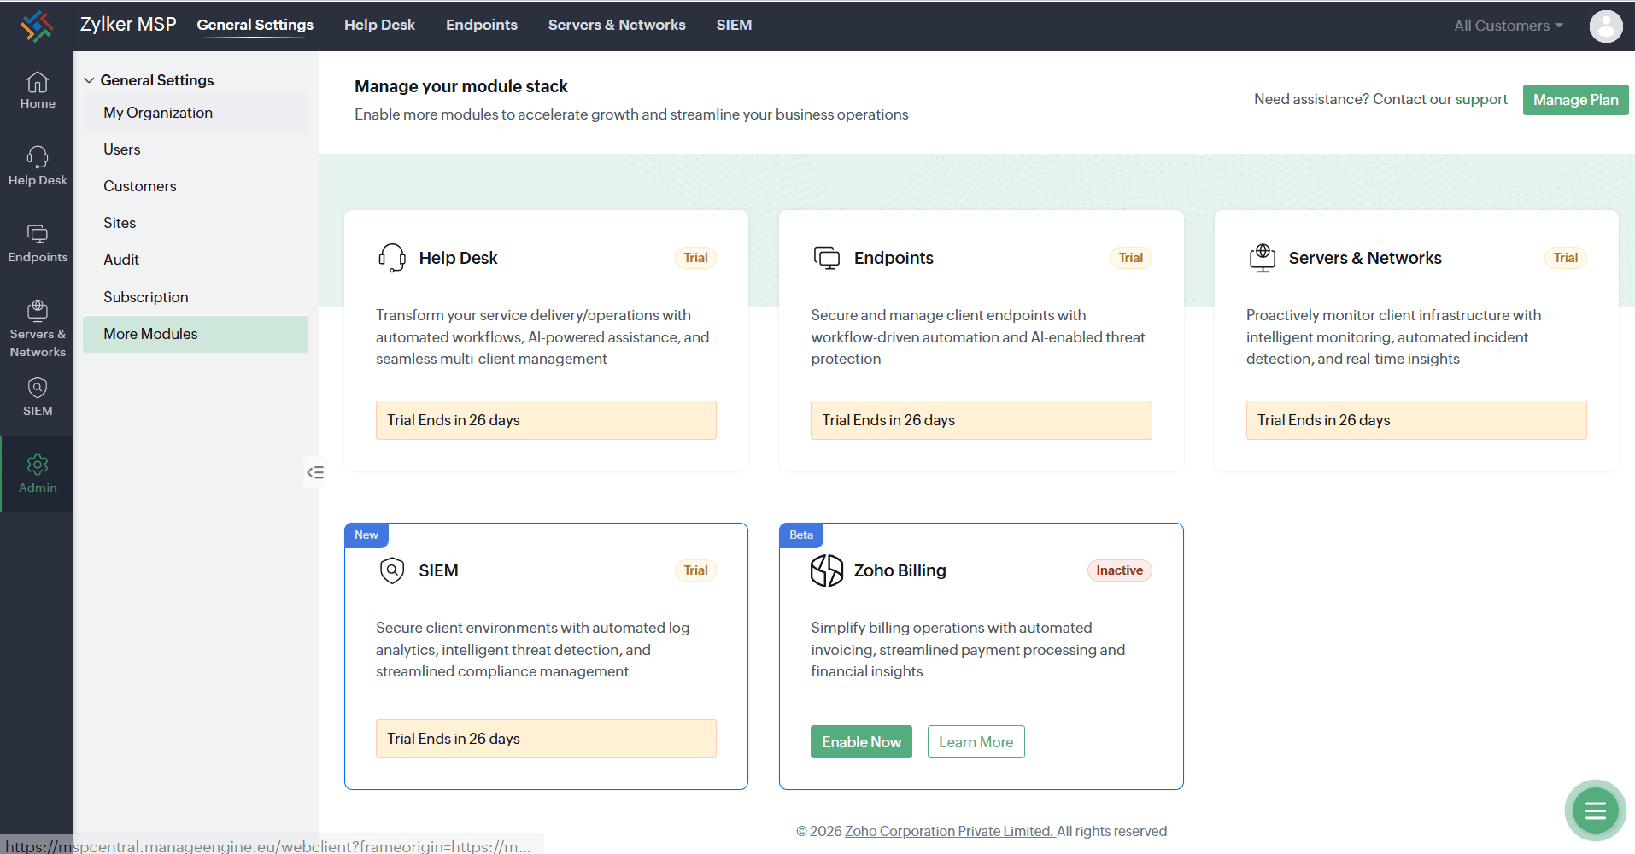1635x854 pixels.
Task: Open Home from the left rail
Action: (x=38, y=91)
